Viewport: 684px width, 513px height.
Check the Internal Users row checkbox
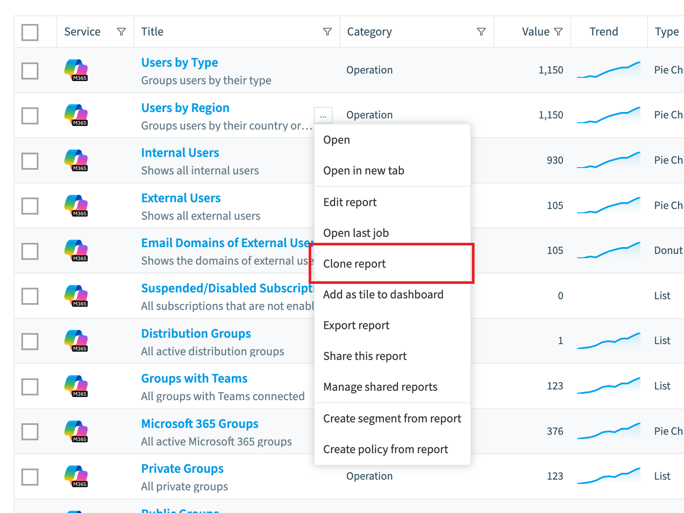(30, 161)
